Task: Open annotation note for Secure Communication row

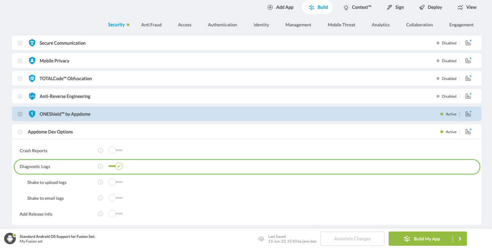Action: (468, 43)
